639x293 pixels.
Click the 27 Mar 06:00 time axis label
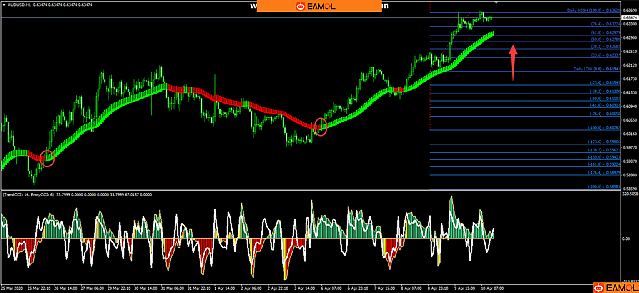pos(92,288)
